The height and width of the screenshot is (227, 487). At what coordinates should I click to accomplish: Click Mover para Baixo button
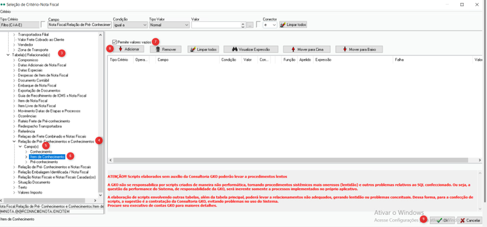[359, 49]
